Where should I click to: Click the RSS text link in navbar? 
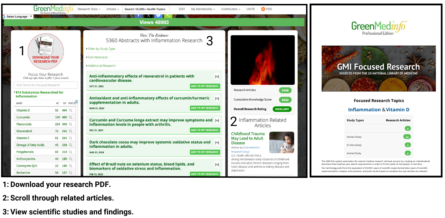(269, 9)
